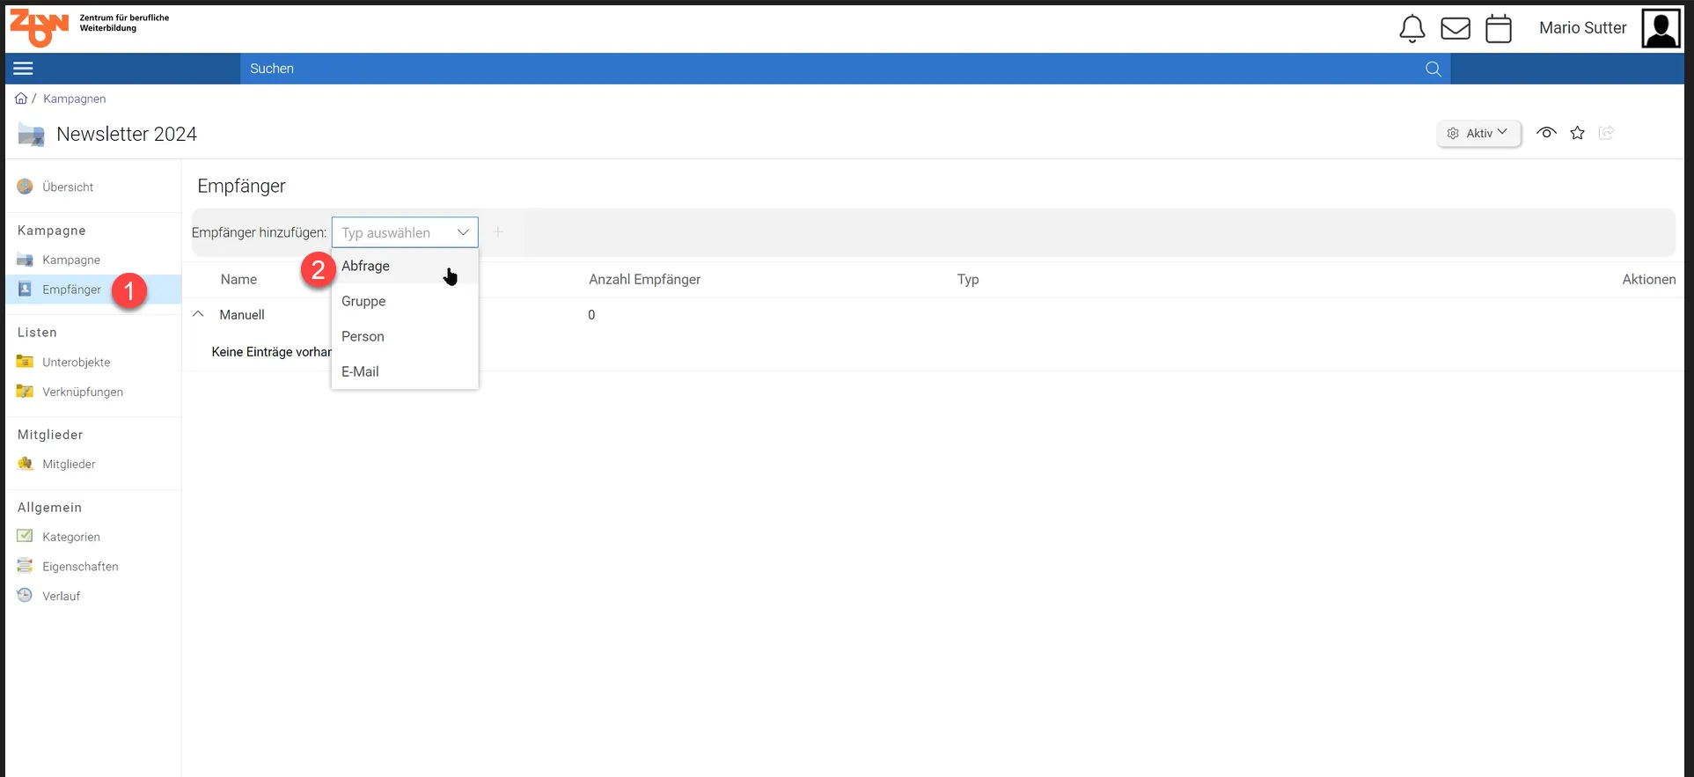Select Empfänger in the sidebar
This screenshot has height=777, width=1694.
coord(92,290)
